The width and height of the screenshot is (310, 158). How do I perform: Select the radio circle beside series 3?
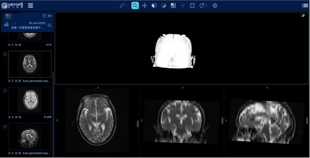pos(5,54)
